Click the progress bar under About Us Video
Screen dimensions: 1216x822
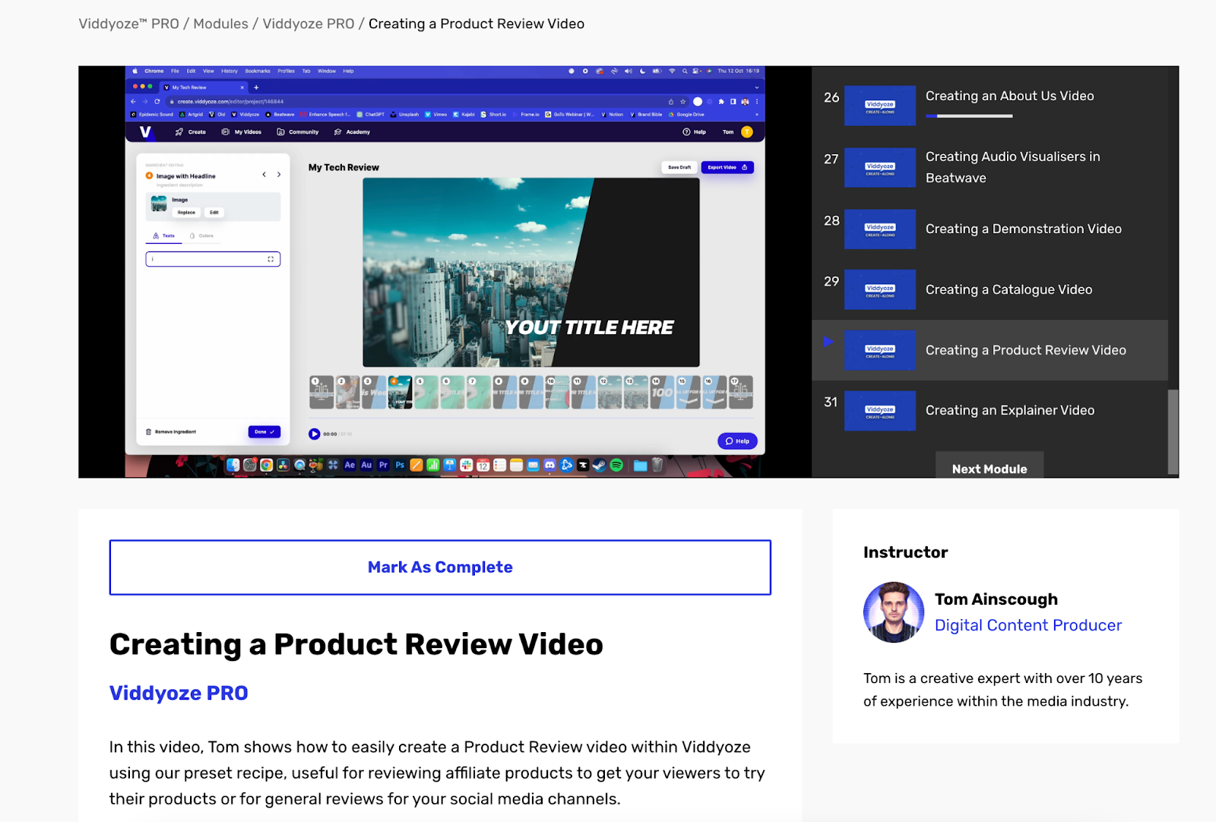(970, 116)
